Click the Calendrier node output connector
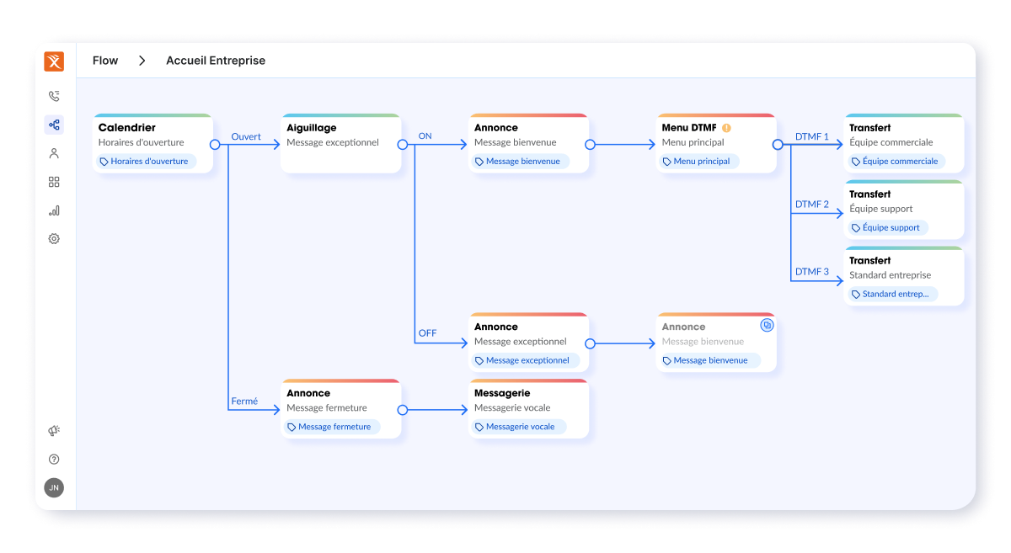 pyautogui.click(x=215, y=145)
